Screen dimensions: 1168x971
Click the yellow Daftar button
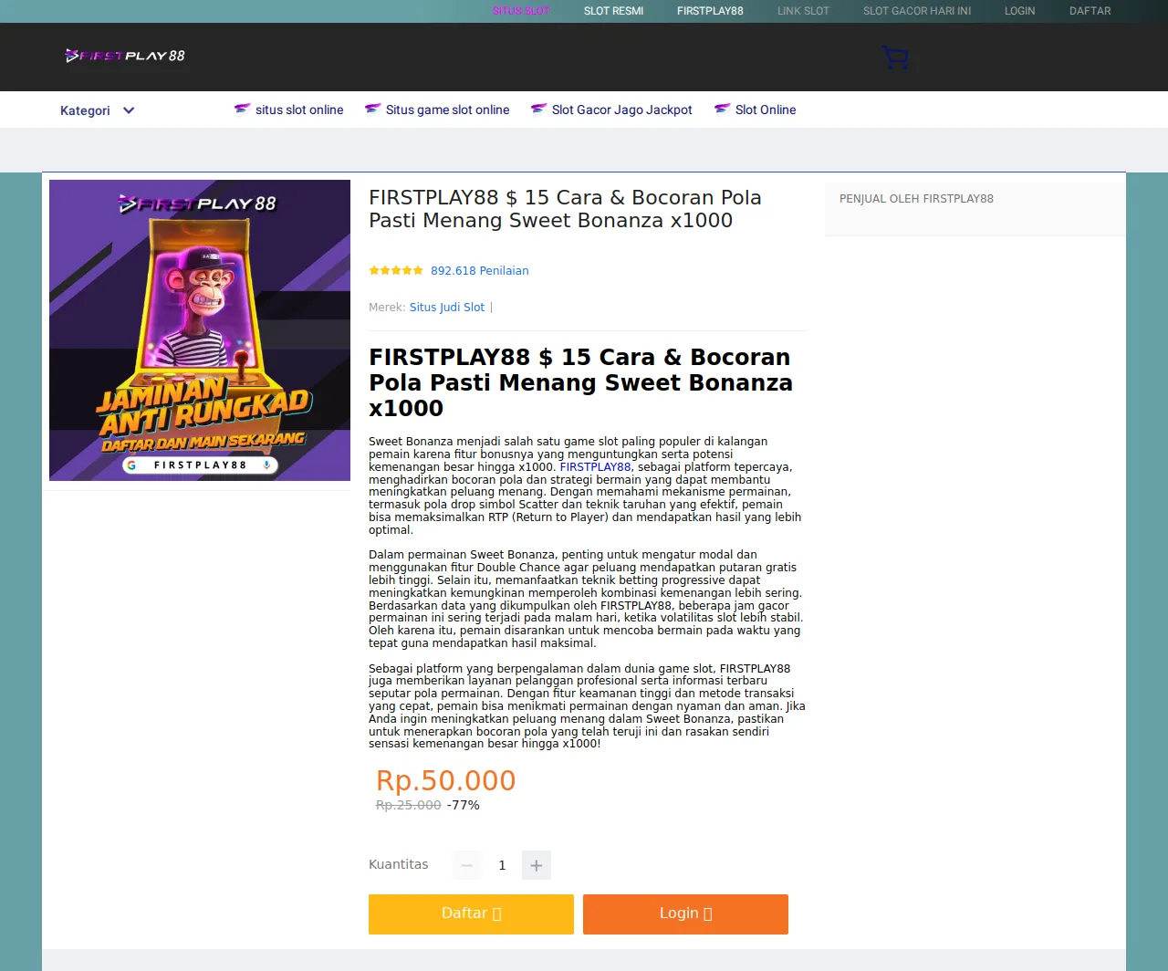[x=471, y=914]
